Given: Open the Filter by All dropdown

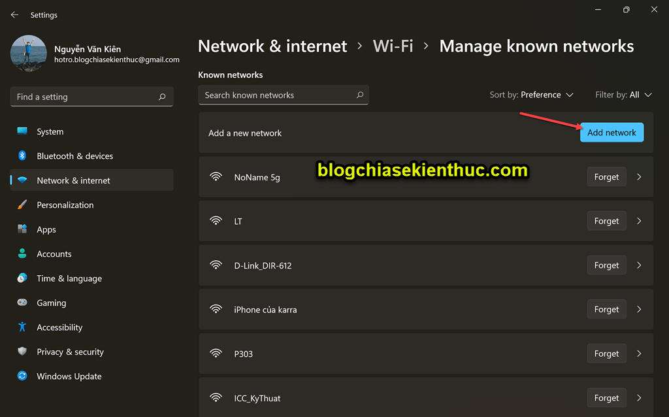Looking at the screenshot, I should [623, 95].
